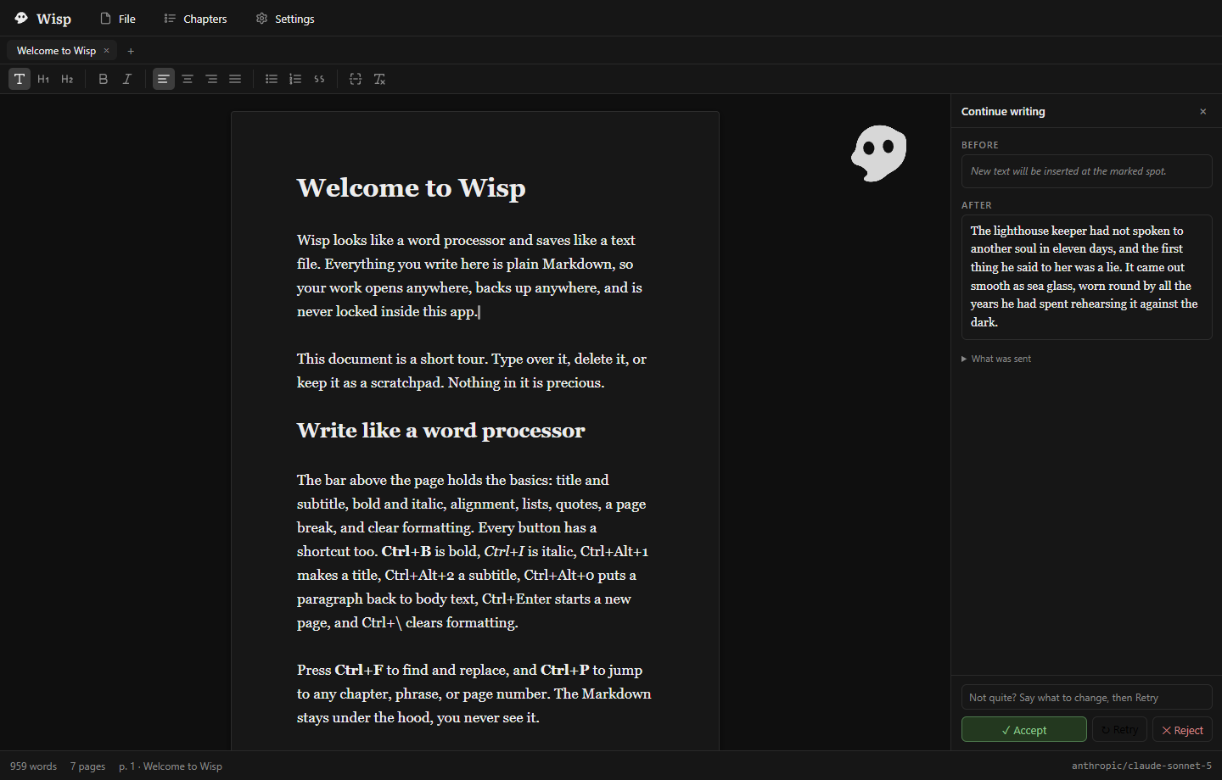Insert a block quote
The height and width of the screenshot is (780, 1222).
click(319, 79)
